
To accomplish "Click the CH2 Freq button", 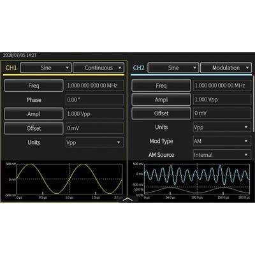I will coord(161,85).
